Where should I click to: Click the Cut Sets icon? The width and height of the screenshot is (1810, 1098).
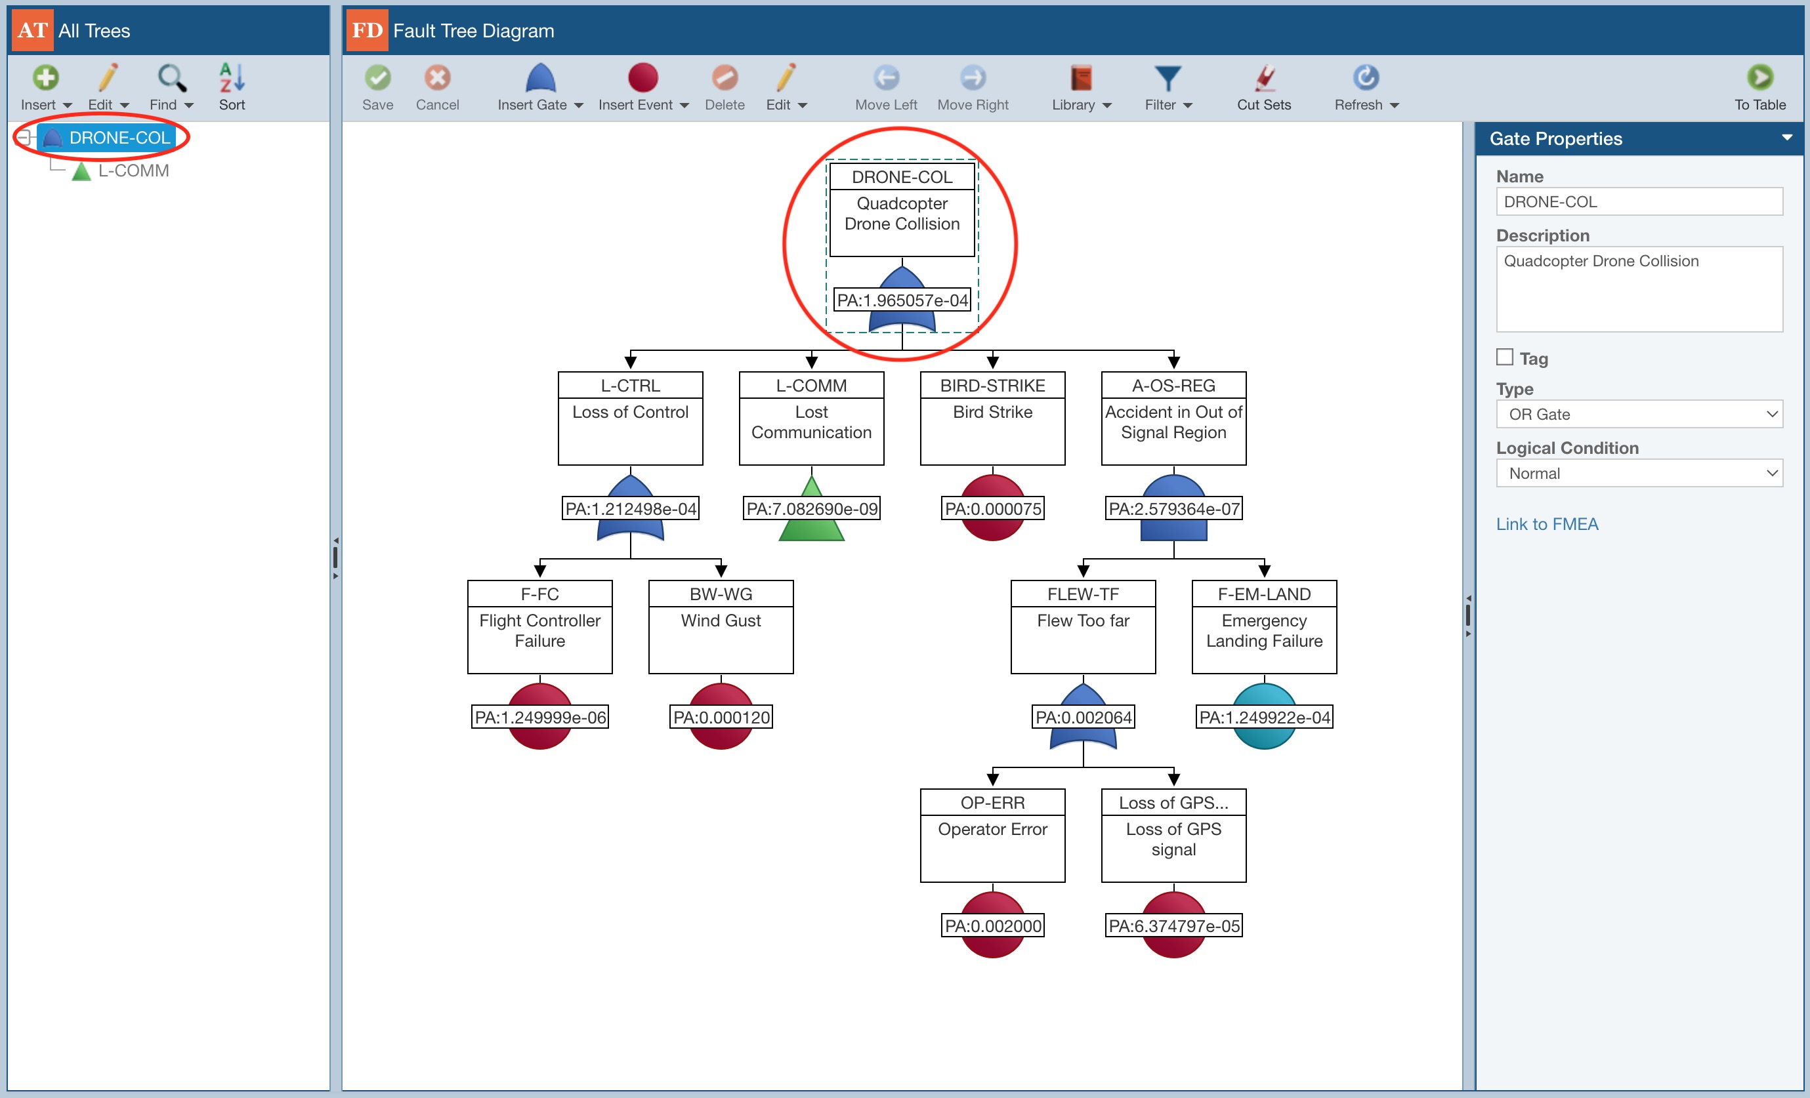[1263, 78]
